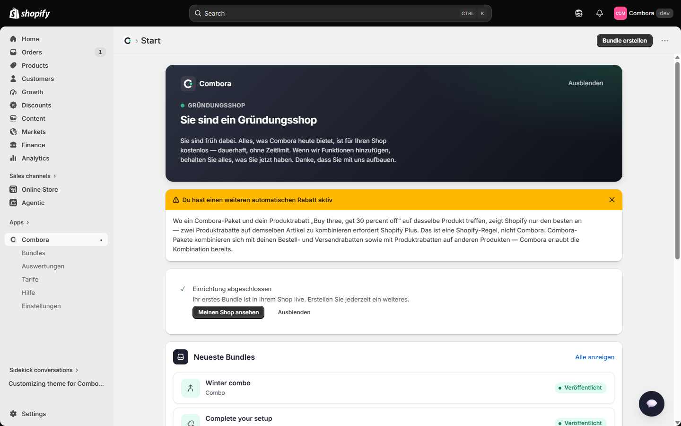Click the Finance bank icon

pos(13,145)
